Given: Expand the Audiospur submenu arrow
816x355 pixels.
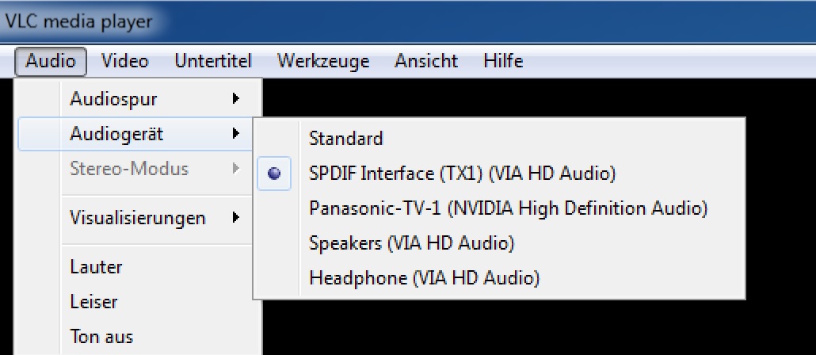Looking at the screenshot, I should (235, 99).
